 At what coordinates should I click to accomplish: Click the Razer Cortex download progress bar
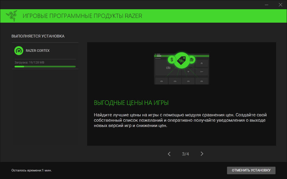click(x=45, y=67)
